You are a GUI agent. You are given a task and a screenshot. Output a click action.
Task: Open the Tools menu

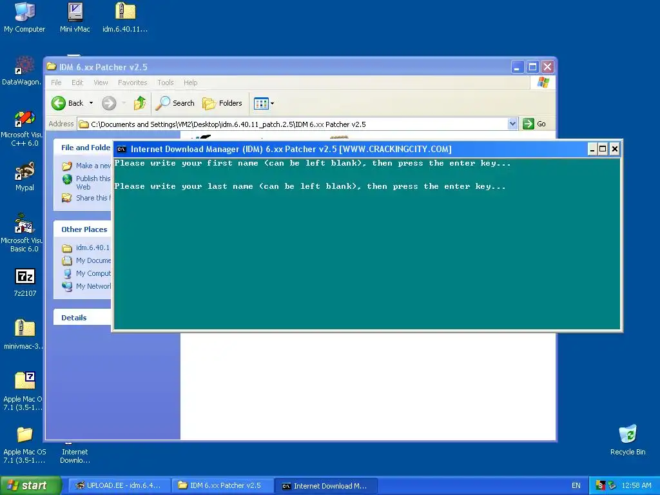coord(166,82)
